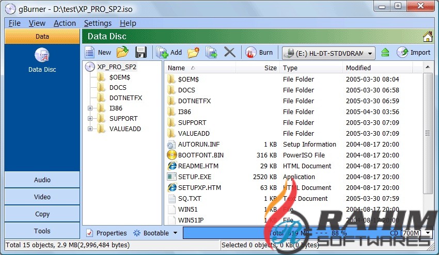Select I386 folder in file list
The image size is (439, 255).
tap(294, 112)
